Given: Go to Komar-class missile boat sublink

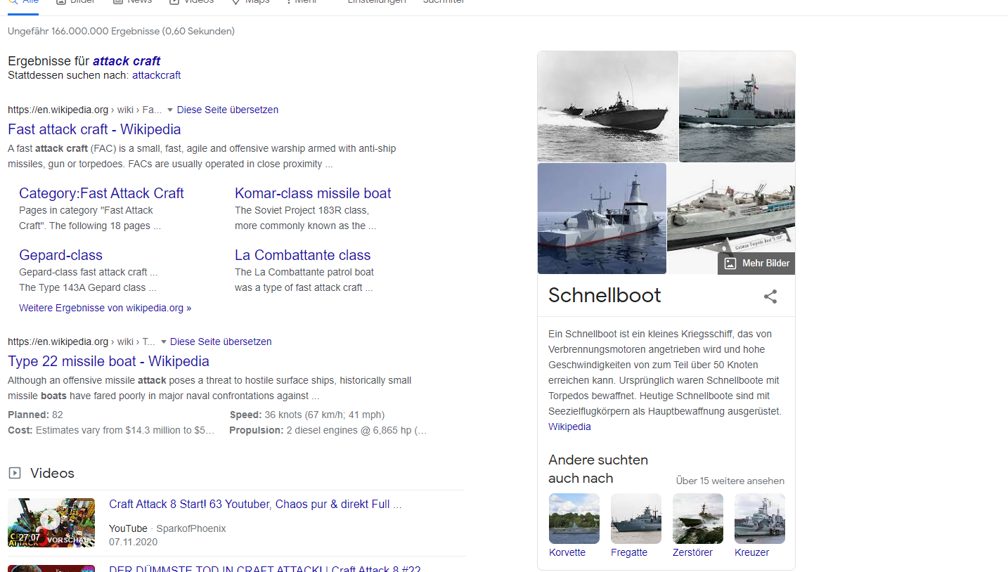Looking at the screenshot, I should (313, 193).
